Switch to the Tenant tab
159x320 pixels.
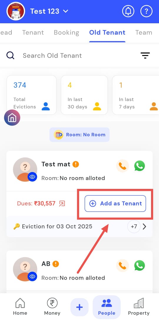[x=33, y=32]
